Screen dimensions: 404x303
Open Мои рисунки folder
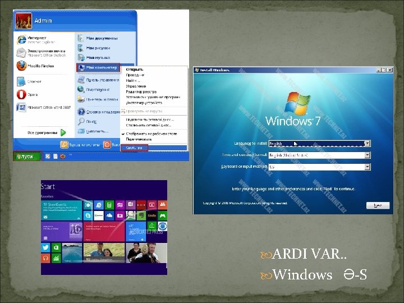tap(94, 48)
